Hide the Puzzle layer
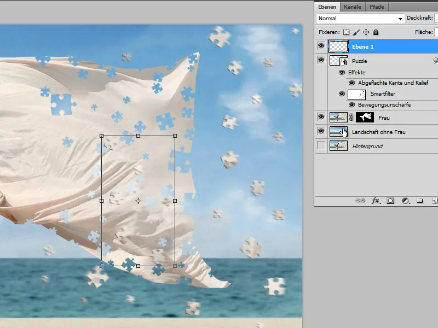 pyautogui.click(x=321, y=60)
